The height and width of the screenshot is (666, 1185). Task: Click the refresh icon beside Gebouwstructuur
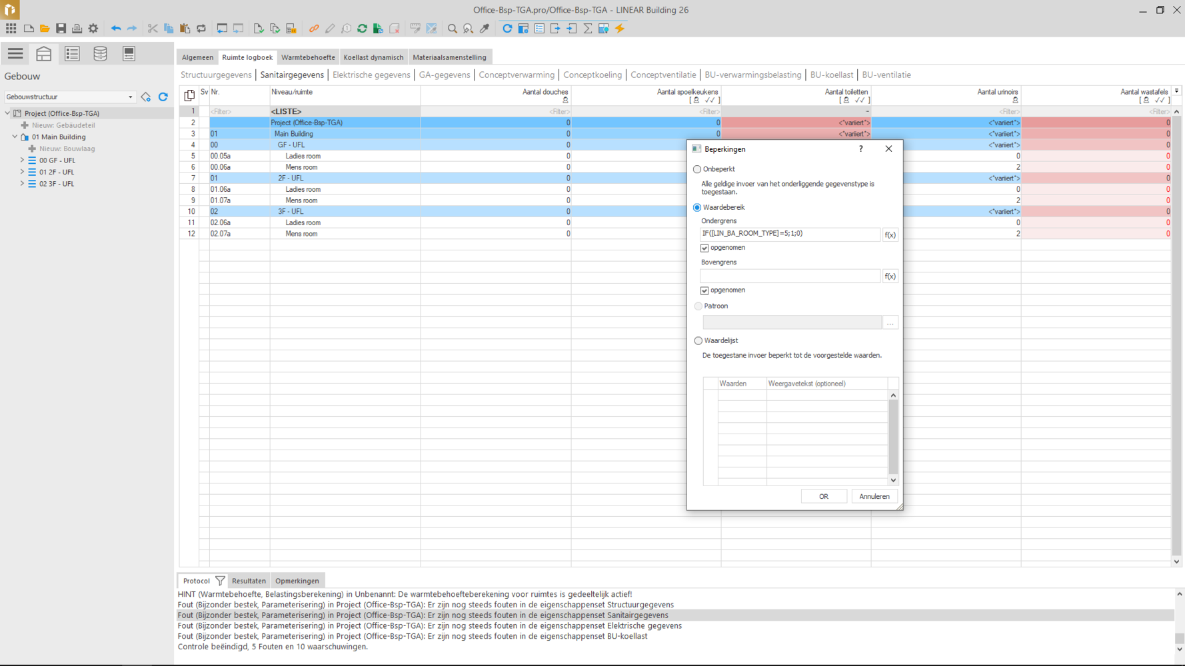coord(163,97)
